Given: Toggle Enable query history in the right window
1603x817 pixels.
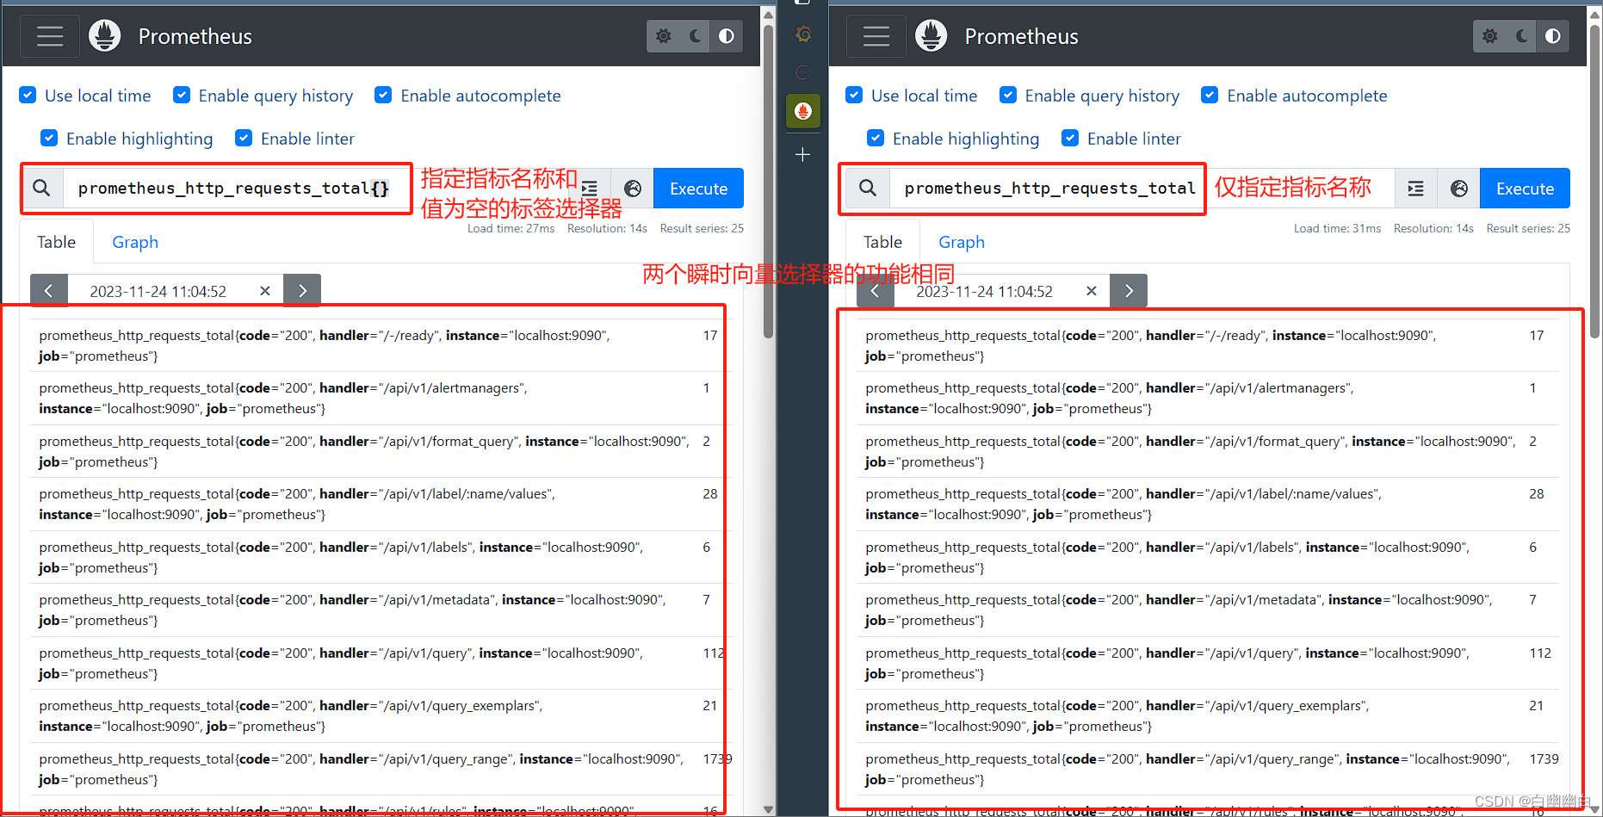Looking at the screenshot, I should point(1008,95).
